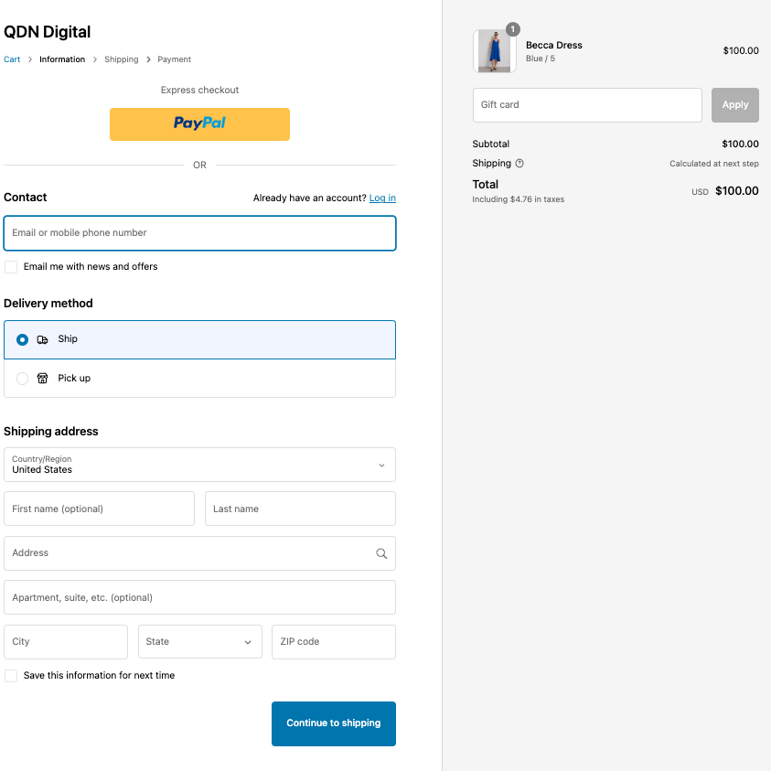This screenshot has width=771, height=771.
Task: Select the Pick up radio option
Action: pos(23,379)
